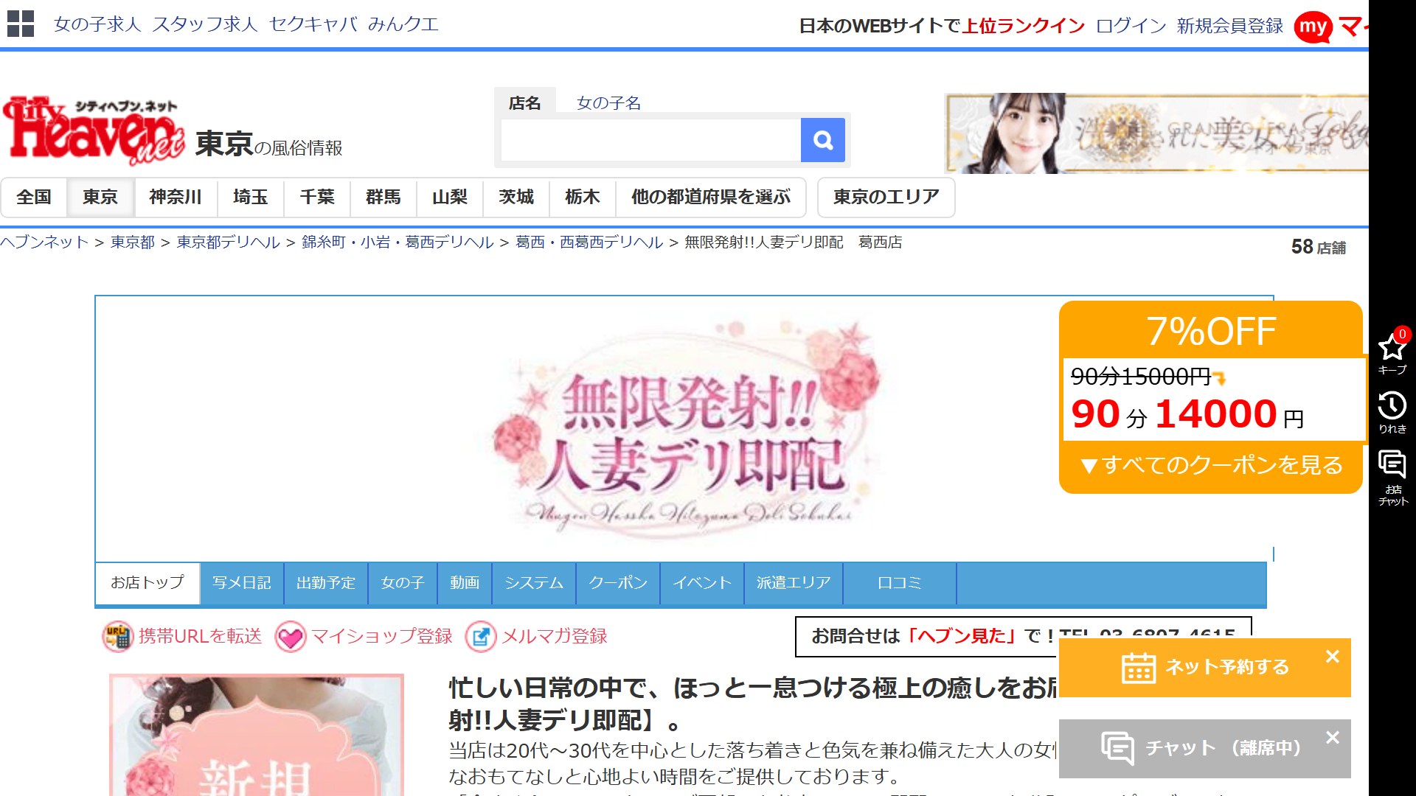
Task: Click the blue search magnifier button
Action: pyautogui.click(x=823, y=140)
